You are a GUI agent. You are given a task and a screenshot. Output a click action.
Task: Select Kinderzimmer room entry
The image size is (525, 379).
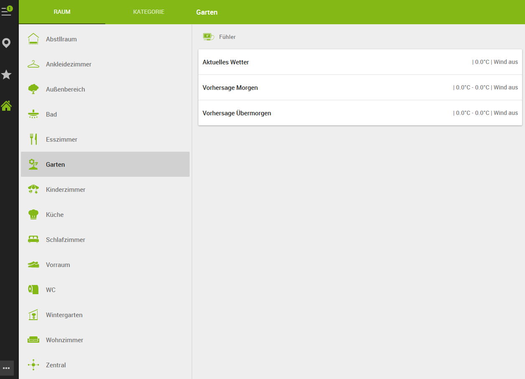click(105, 189)
